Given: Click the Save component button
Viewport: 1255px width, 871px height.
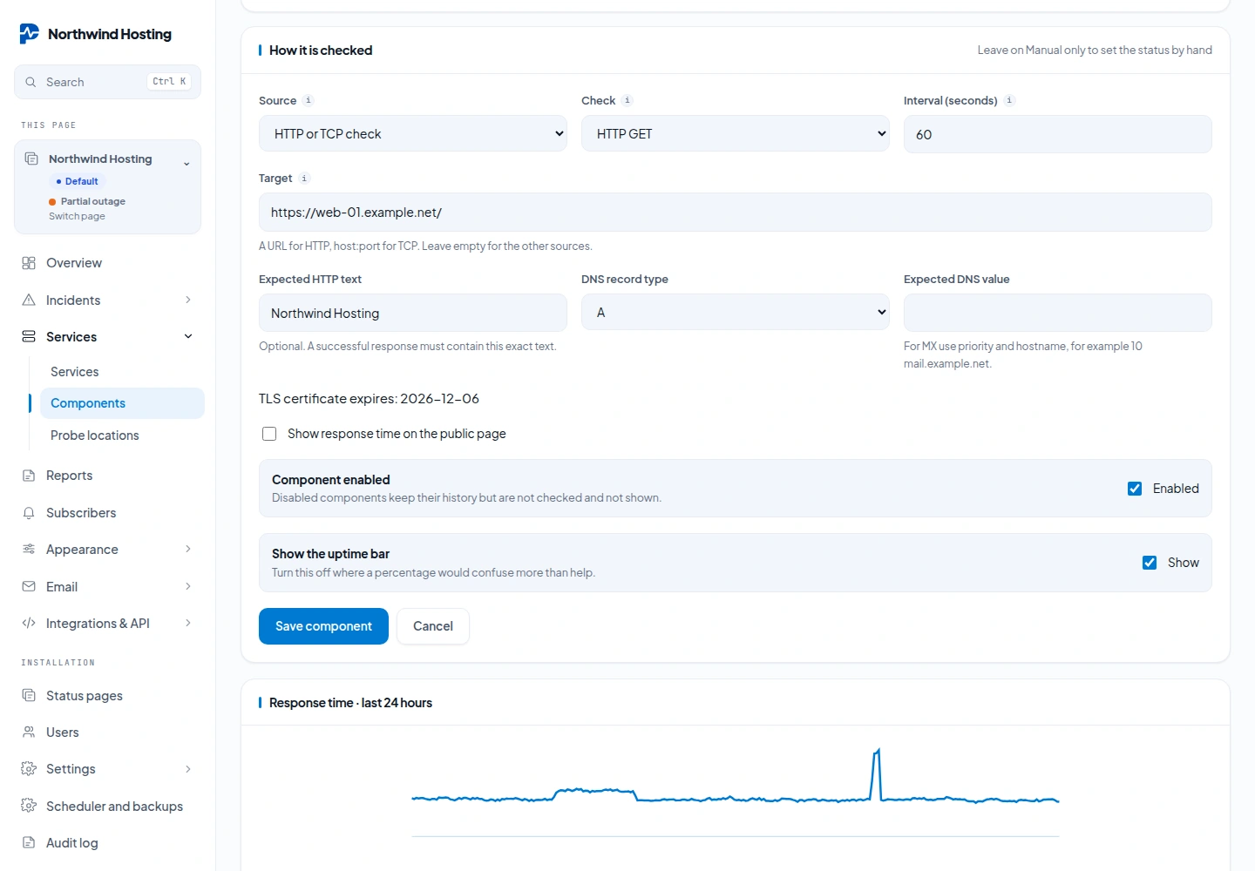Looking at the screenshot, I should 323,626.
